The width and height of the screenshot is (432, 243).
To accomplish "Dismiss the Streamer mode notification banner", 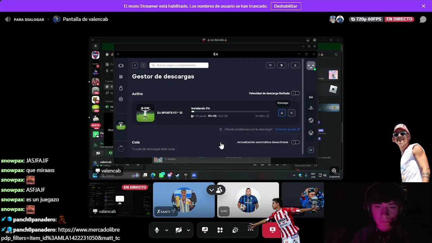I will click(x=423, y=6).
